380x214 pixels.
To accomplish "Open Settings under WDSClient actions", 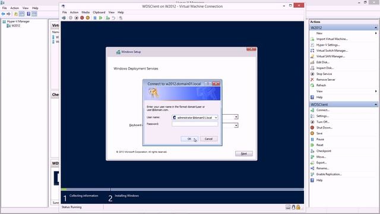I will (322, 116).
